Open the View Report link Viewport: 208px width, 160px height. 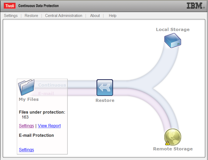click(x=49, y=126)
